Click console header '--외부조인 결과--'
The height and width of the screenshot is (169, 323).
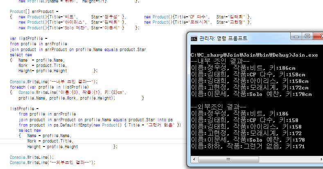tap(218, 107)
